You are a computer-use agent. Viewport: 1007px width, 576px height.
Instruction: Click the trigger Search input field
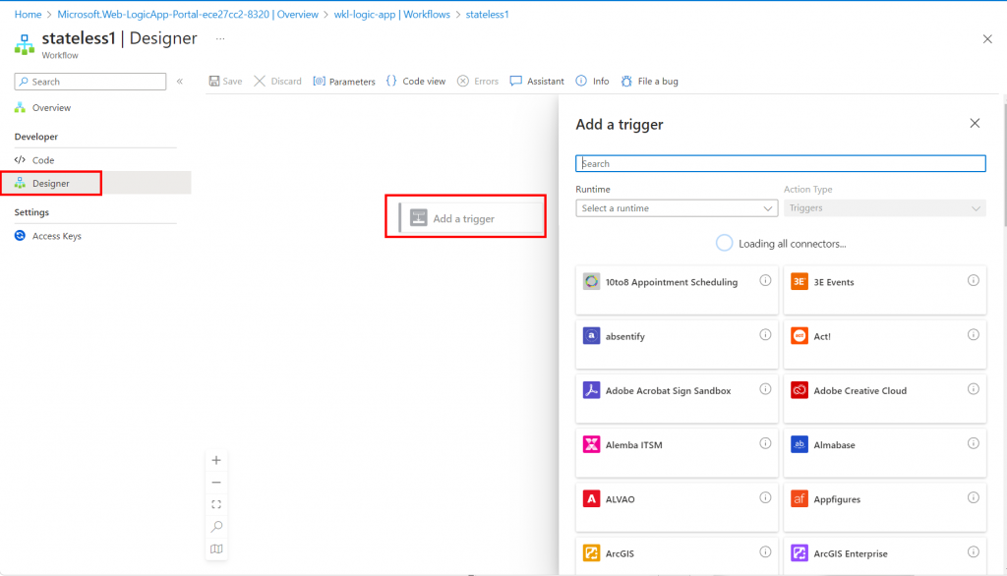tap(780, 163)
